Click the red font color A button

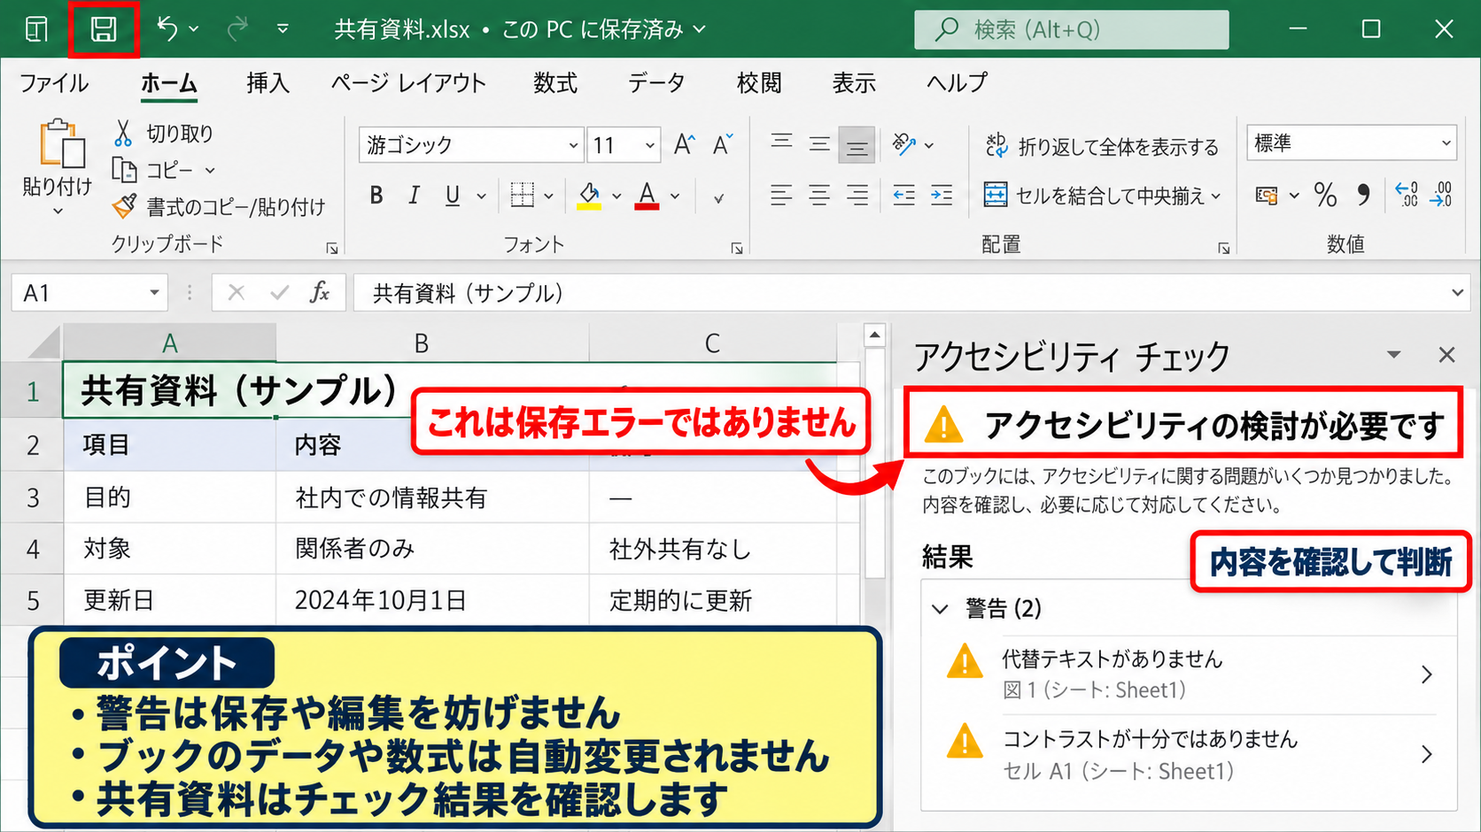pos(647,196)
